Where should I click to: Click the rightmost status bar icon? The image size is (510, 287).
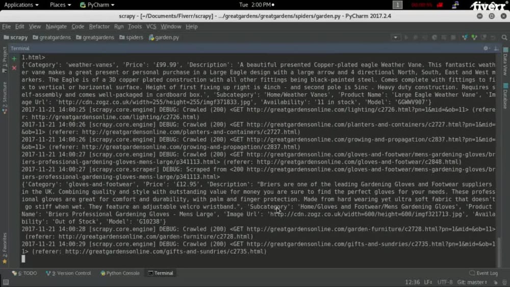pyautogui.click(x=504, y=282)
